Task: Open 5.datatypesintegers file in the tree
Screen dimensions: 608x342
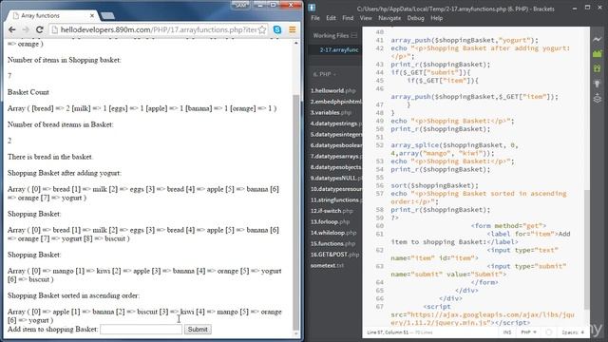Action: tap(335, 134)
